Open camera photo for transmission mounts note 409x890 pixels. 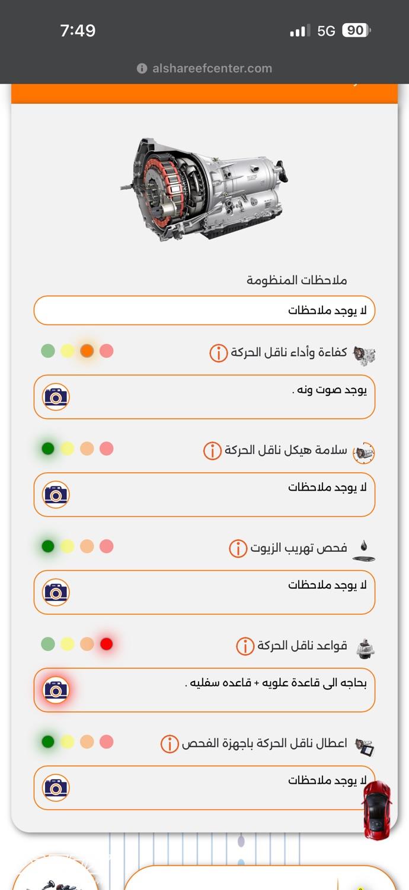tap(56, 690)
